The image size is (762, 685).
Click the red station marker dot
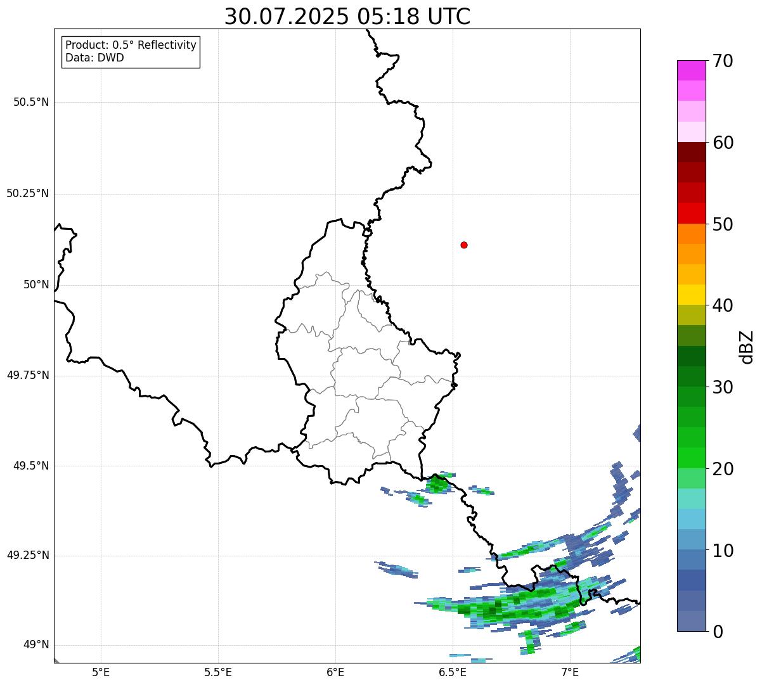pos(464,245)
